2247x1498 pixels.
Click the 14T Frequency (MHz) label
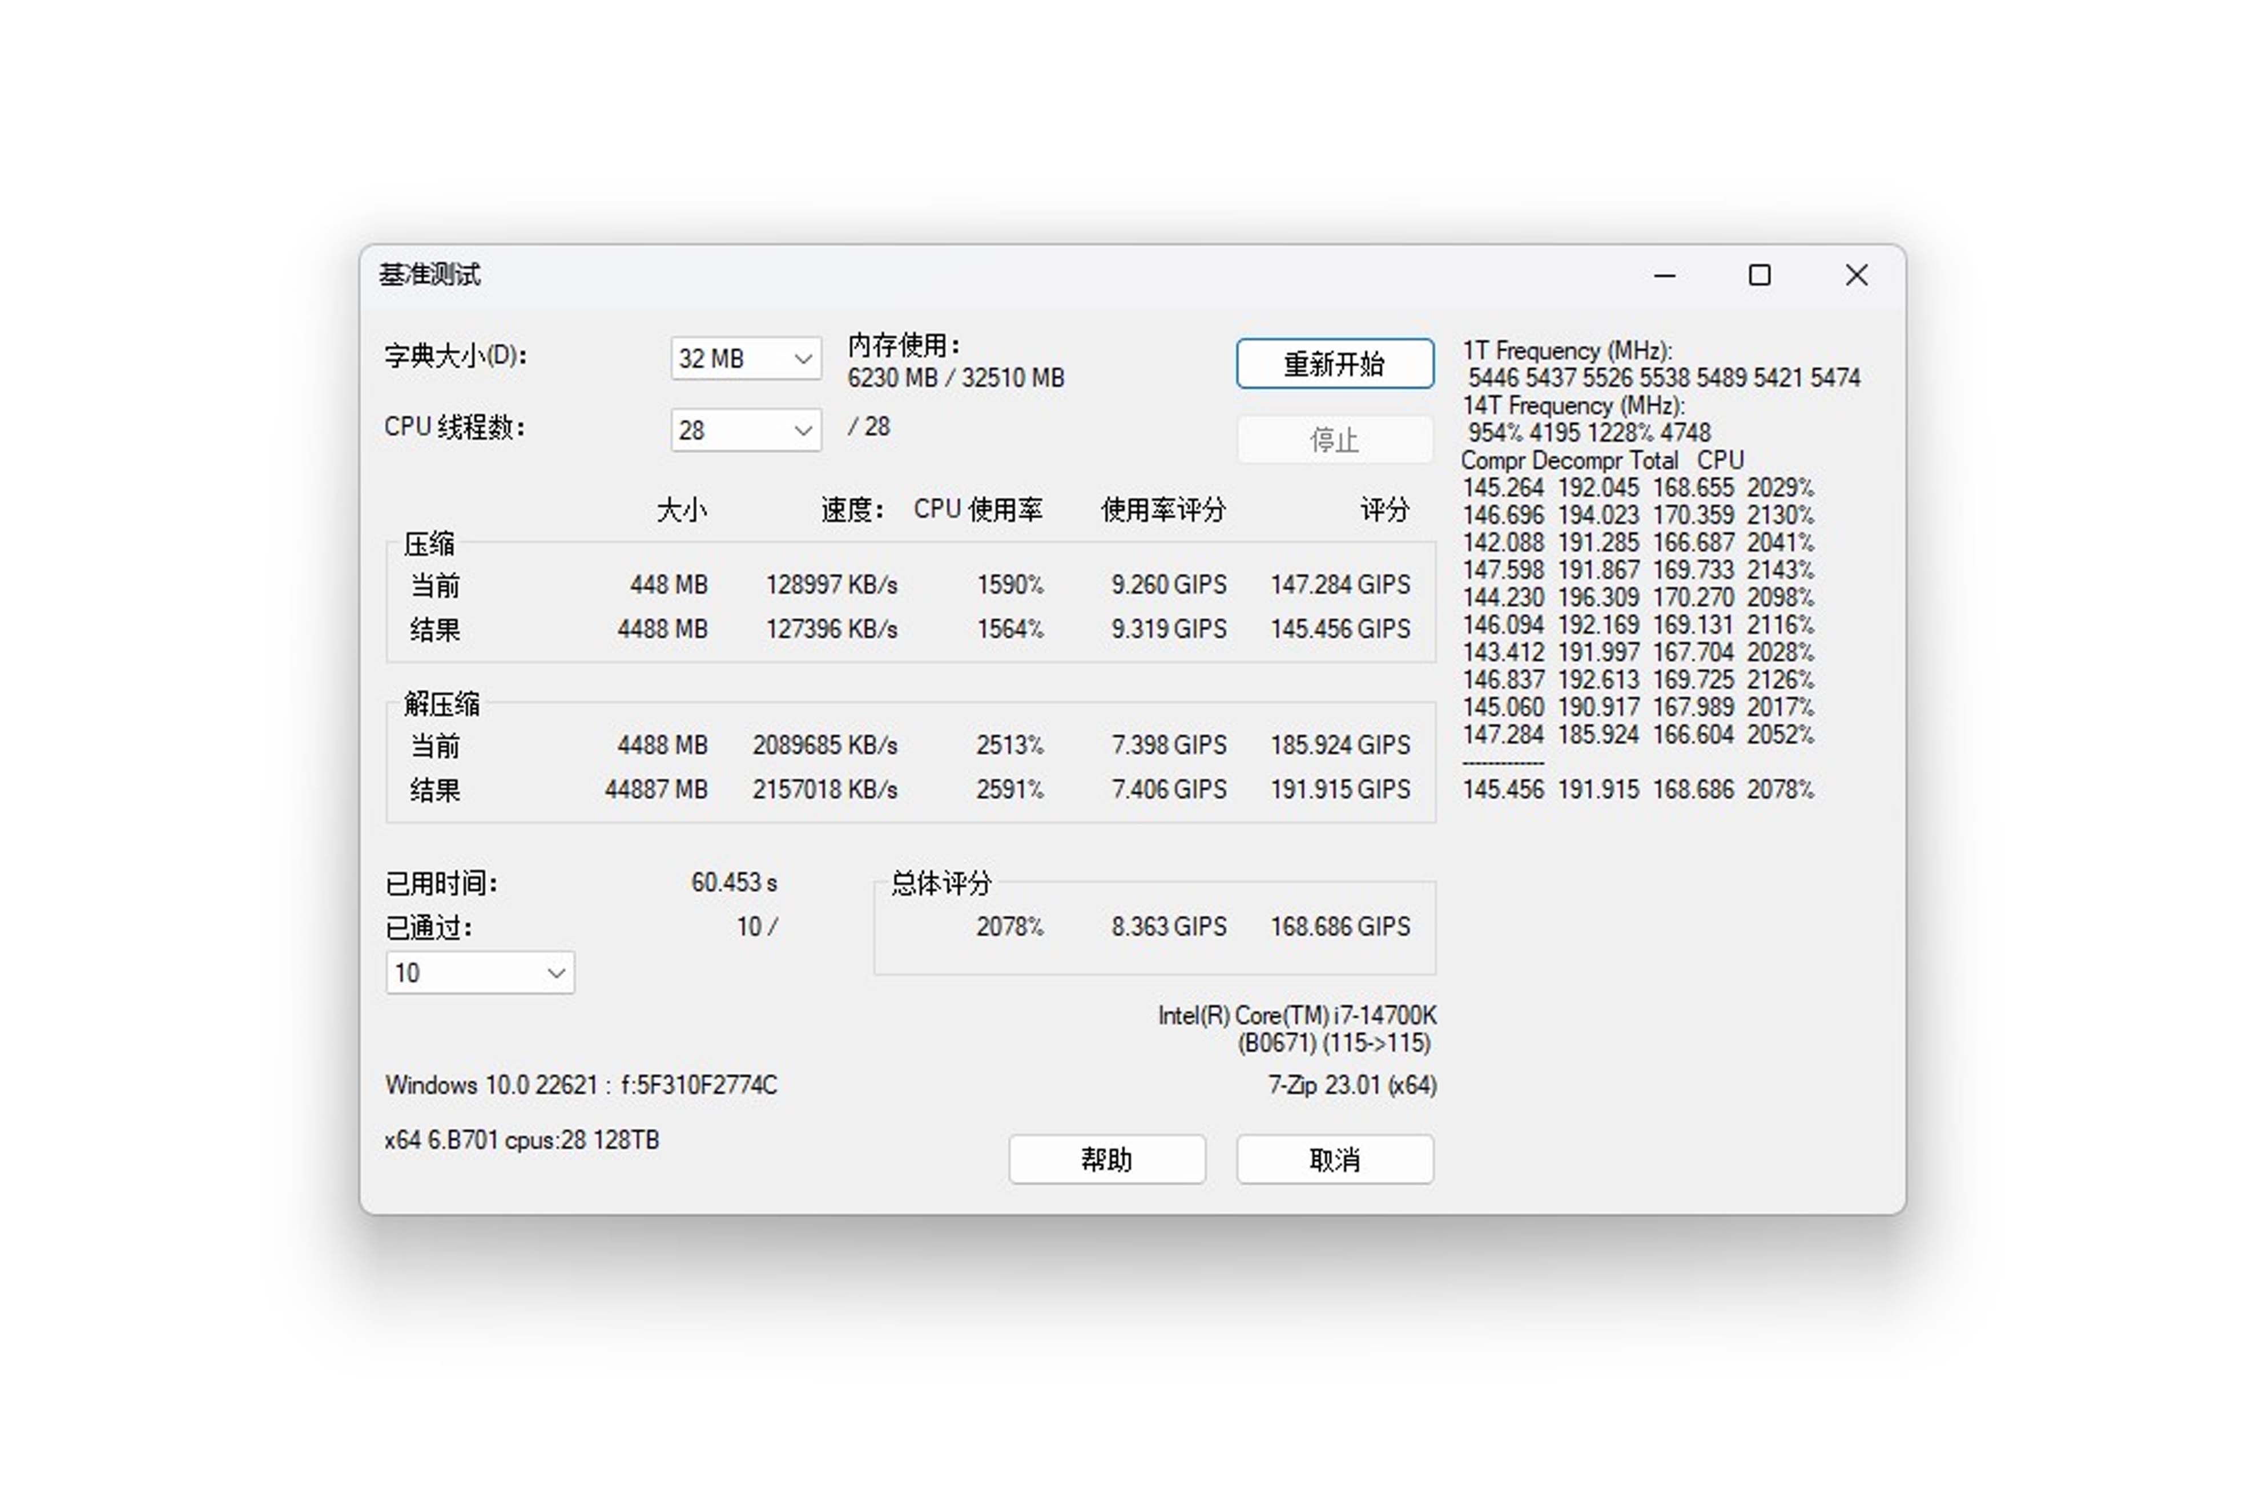[1573, 406]
